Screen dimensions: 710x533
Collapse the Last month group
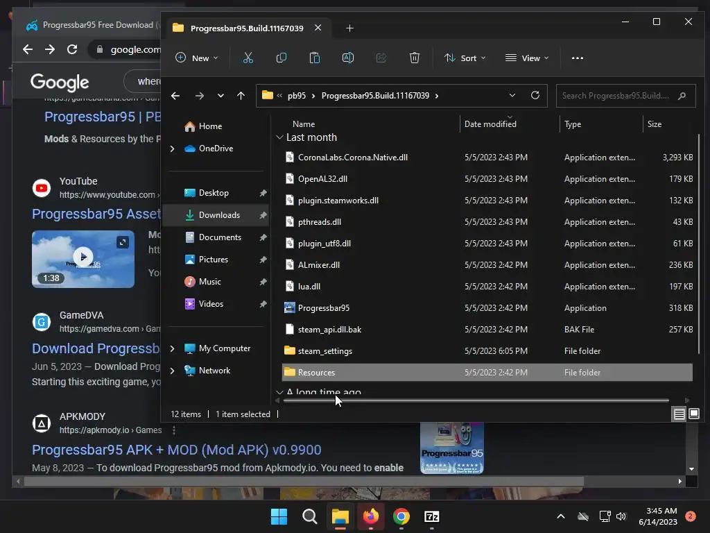coord(279,137)
